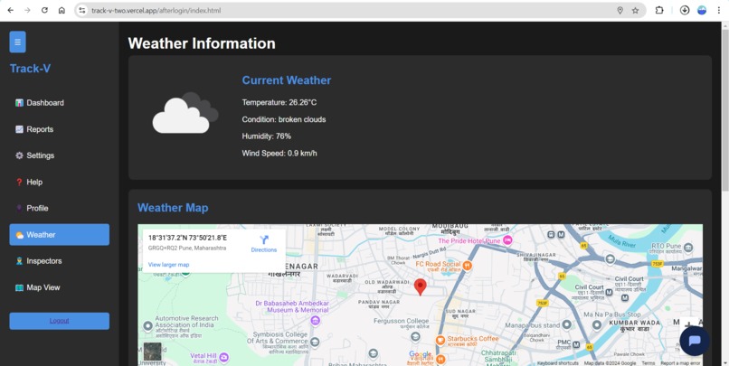Click the Humidity: 76% text
This screenshot has height=366, width=729.
click(267, 136)
